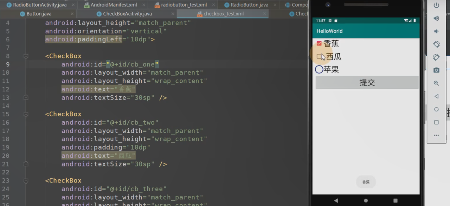Close the RadioButtonActivity.java tab
This screenshot has width=450, height=206.
point(73,5)
